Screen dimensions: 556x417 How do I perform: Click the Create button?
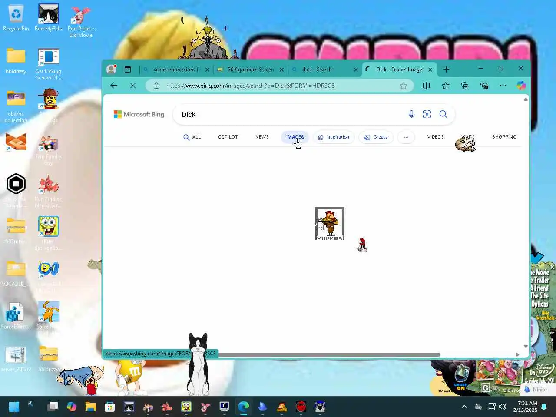point(376,137)
